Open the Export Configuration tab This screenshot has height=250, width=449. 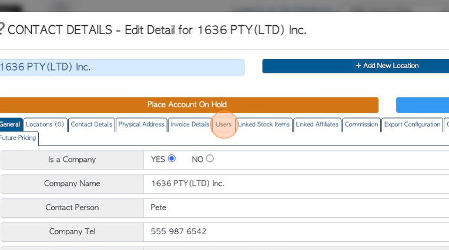412,124
